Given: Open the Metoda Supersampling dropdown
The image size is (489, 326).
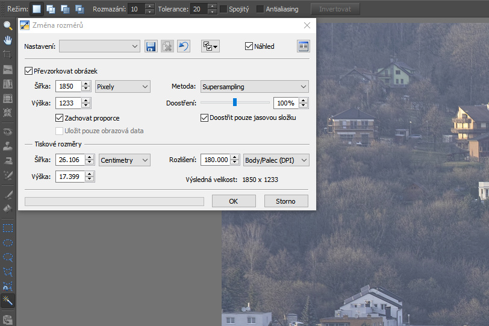Looking at the screenshot, I should 254,87.
